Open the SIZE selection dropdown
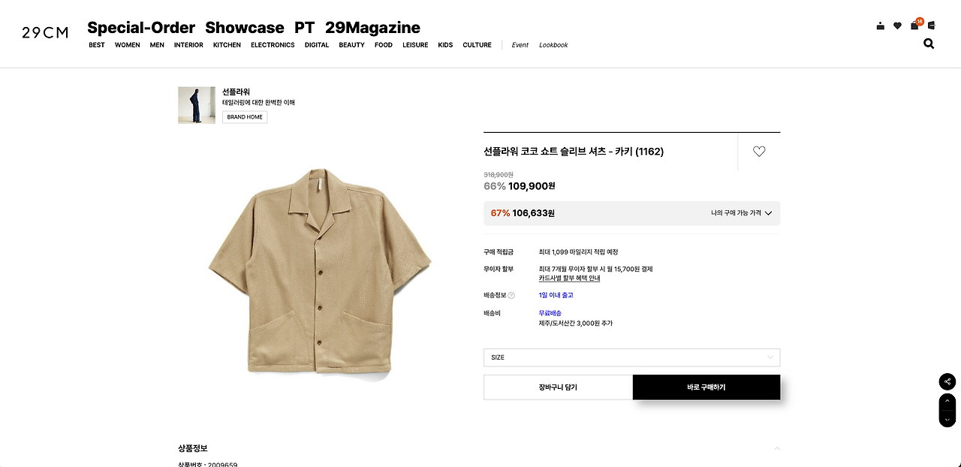961x467 pixels. 631,357
